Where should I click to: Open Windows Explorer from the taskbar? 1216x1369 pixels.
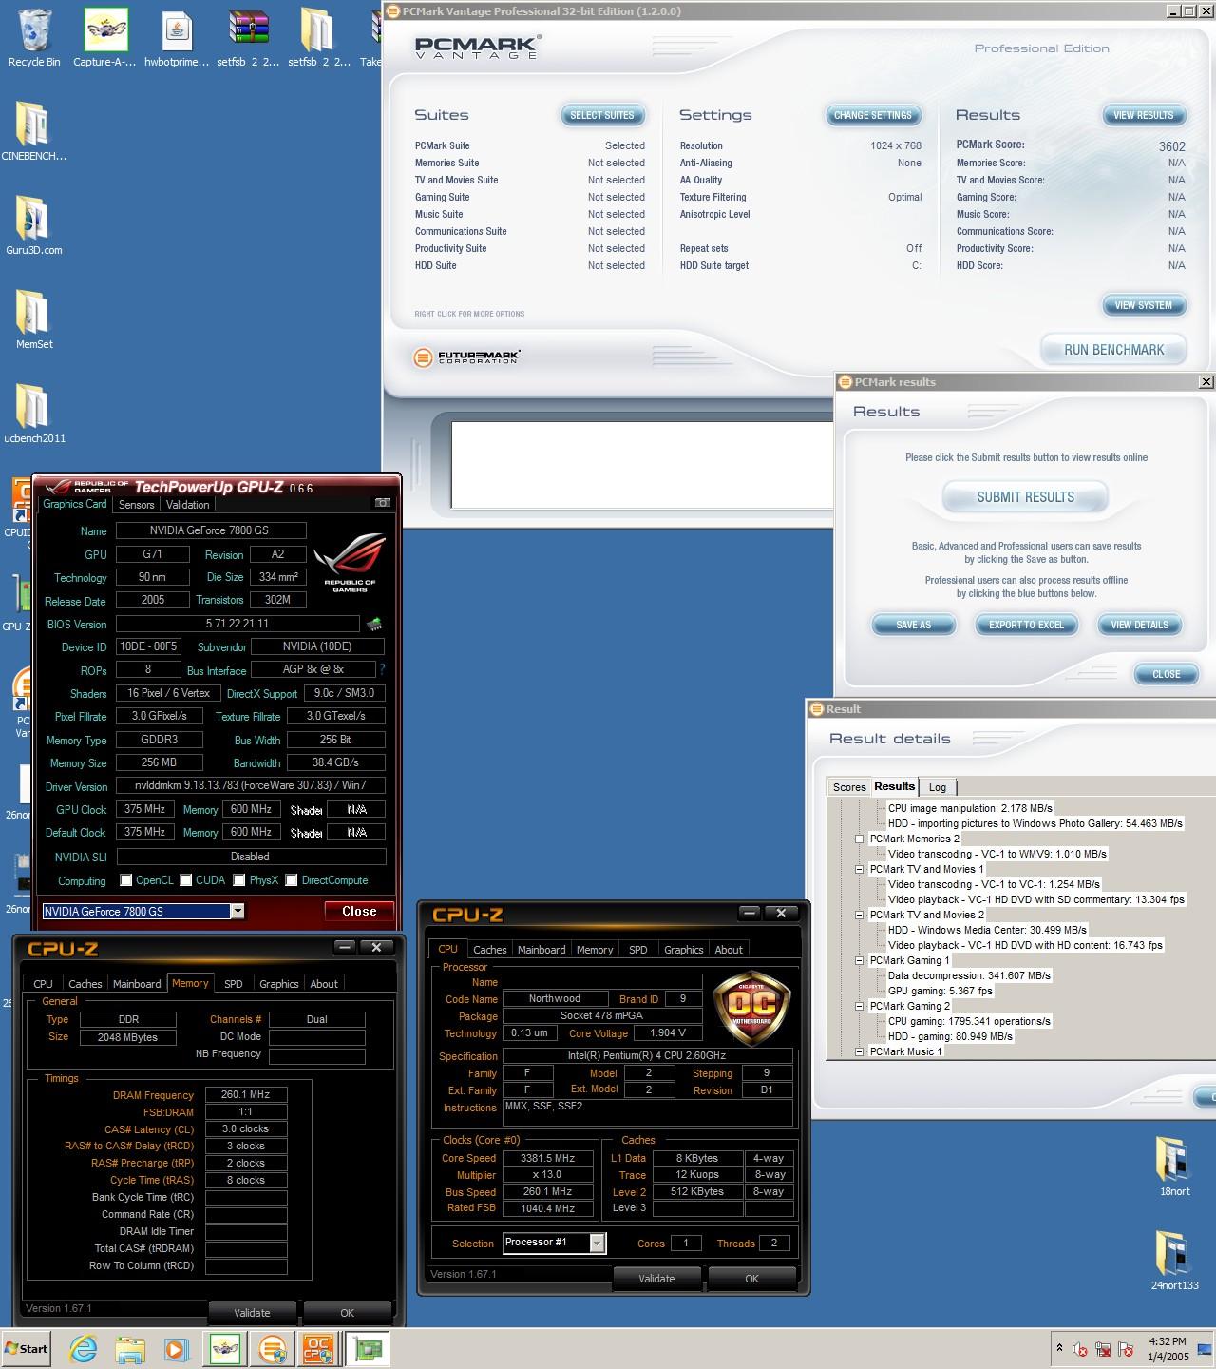point(130,1348)
